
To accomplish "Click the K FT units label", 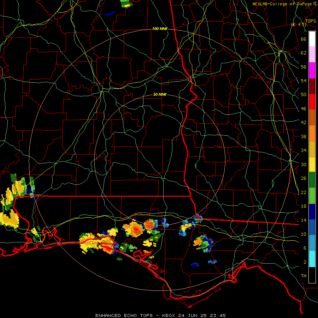I will 299,24.
